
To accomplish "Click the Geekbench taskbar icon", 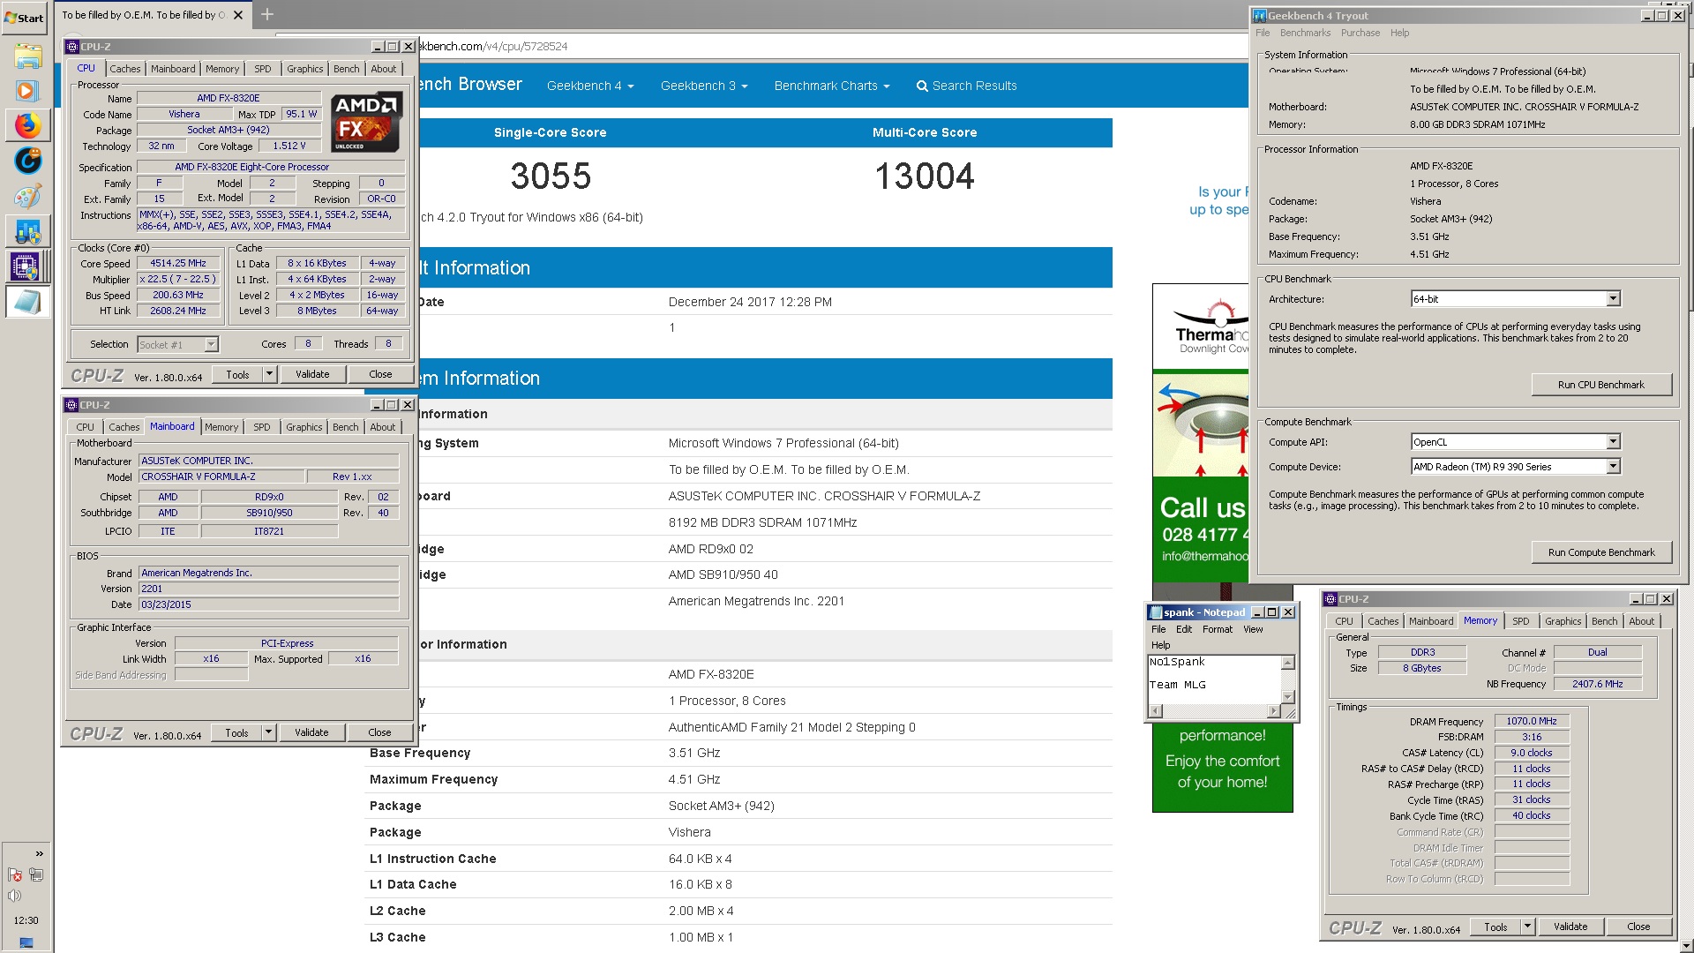I will tap(27, 231).
